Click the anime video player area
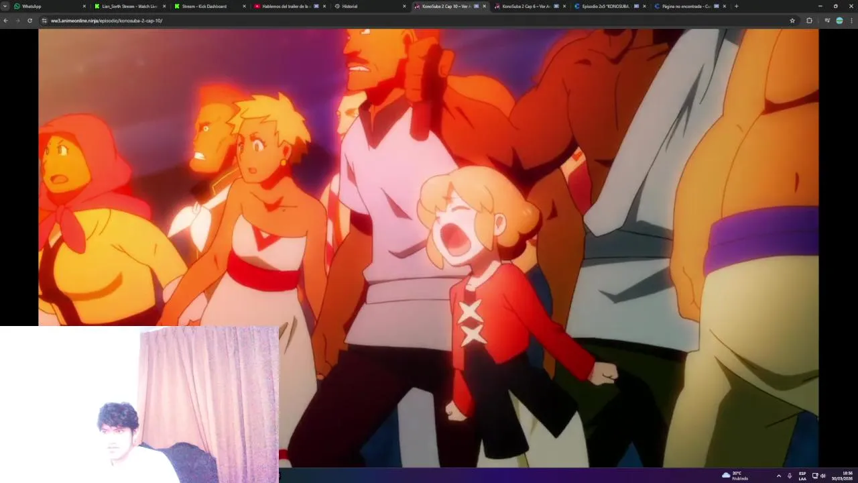This screenshot has width=858, height=483. click(428, 248)
